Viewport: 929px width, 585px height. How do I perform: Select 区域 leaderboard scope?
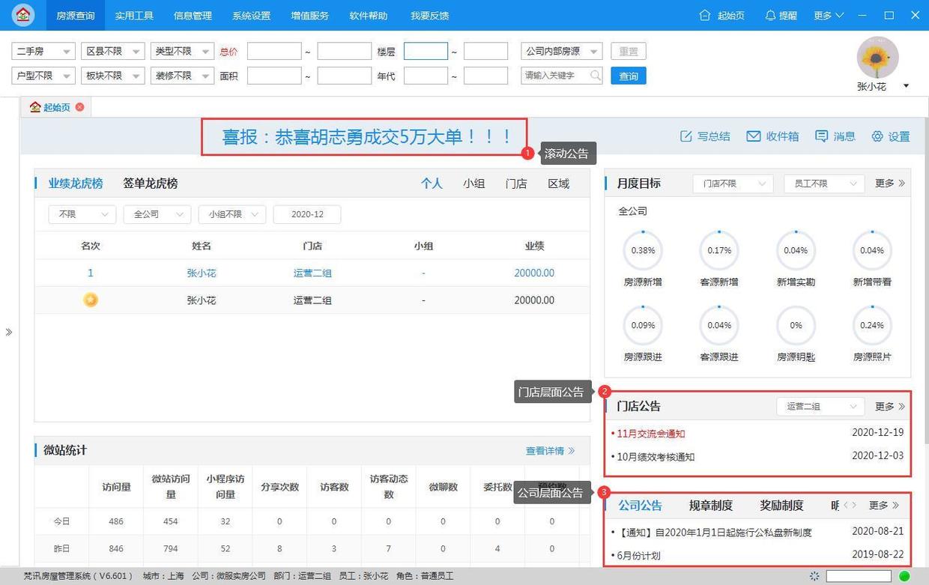tap(558, 183)
